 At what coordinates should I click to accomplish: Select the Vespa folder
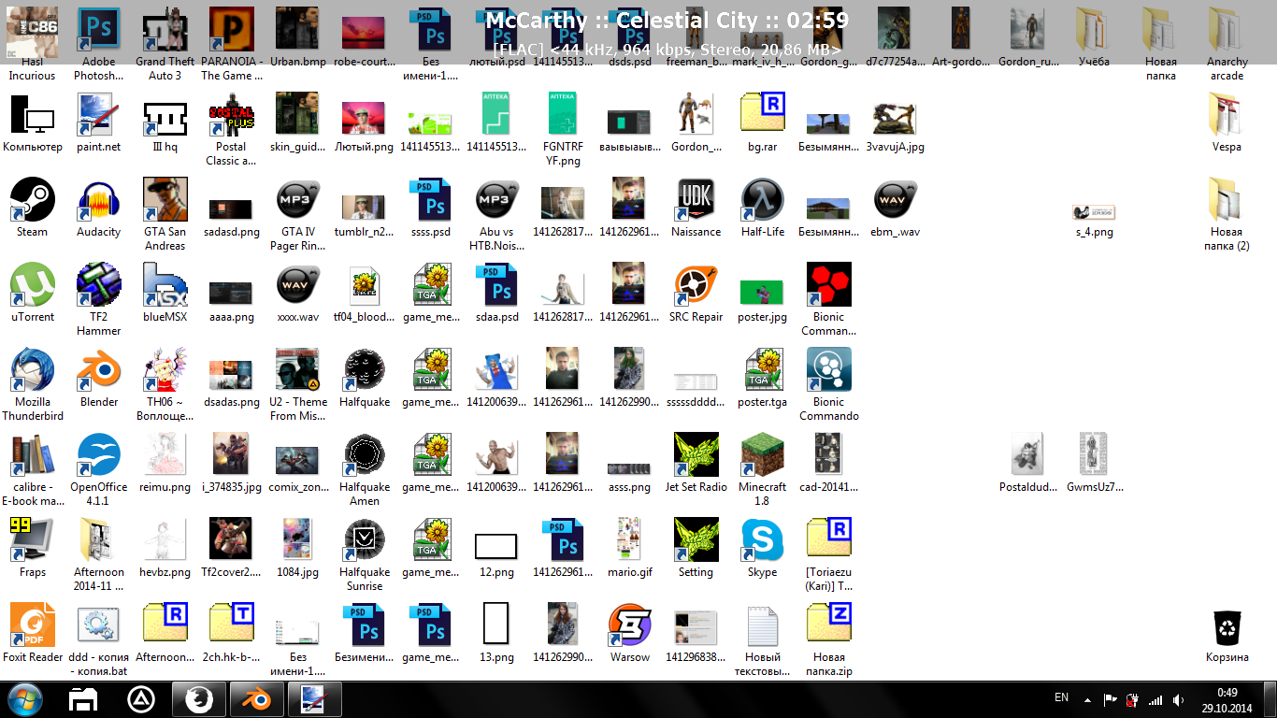(x=1227, y=116)
